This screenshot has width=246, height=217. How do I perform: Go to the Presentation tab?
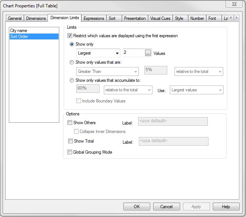click(135, 18)
